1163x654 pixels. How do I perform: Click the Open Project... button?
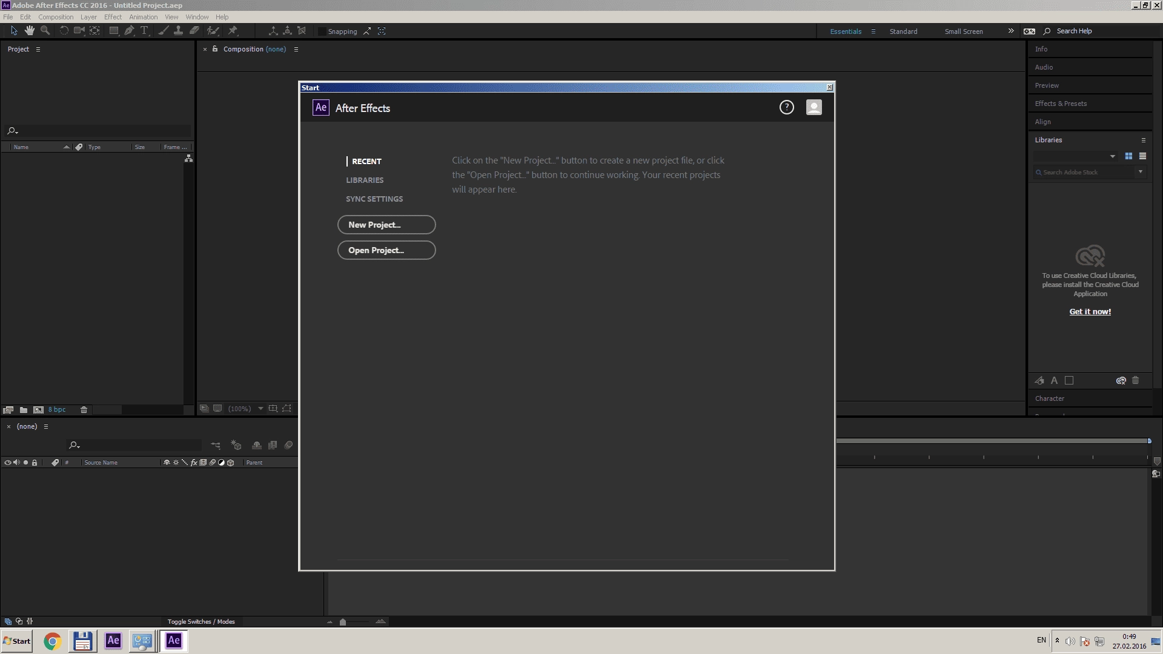point(386,250)
